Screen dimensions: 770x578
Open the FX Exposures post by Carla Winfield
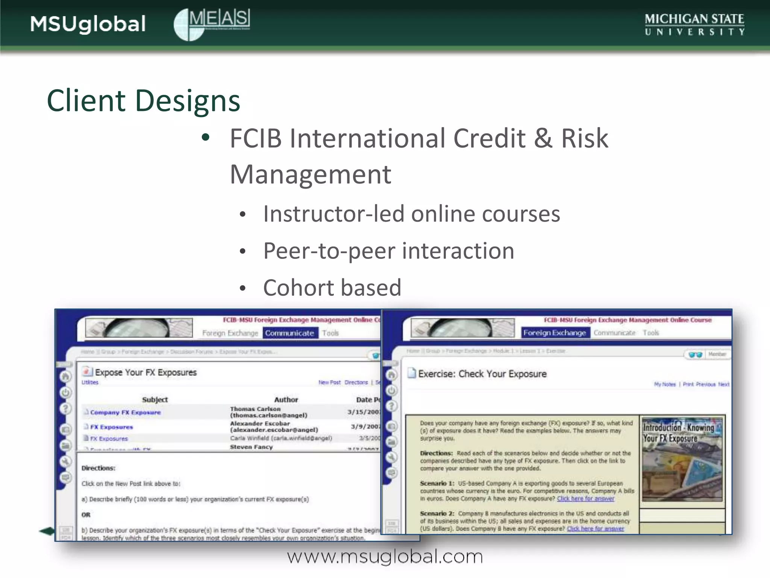109,439
